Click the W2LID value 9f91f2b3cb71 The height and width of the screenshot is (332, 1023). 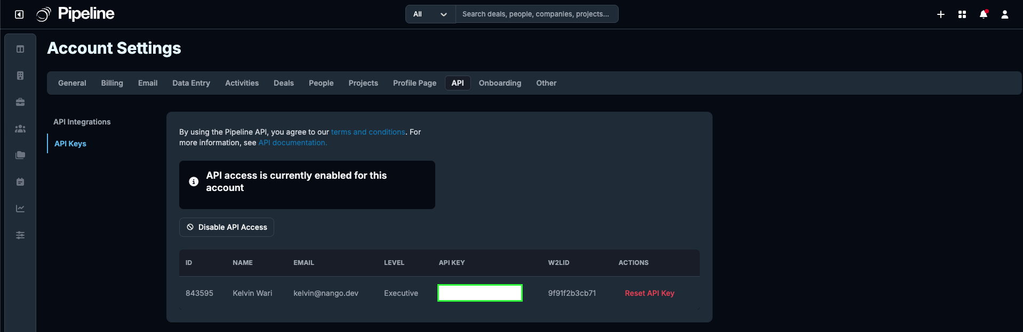pos(572,293)
